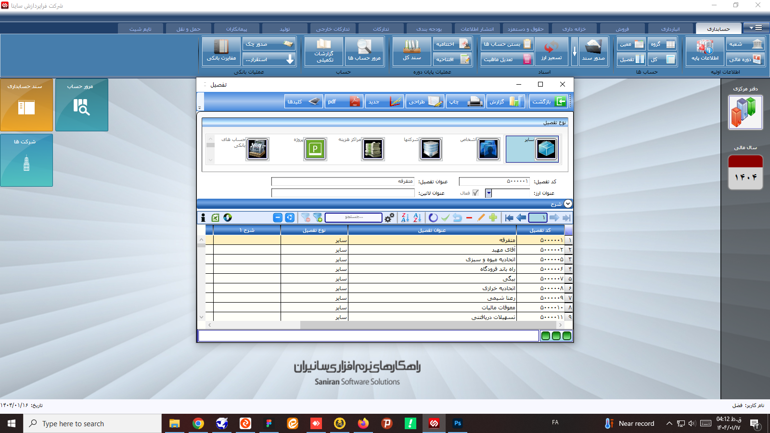Open مرور حساب from the left sidebar
The width and height of the screenshot is (770, 433).
81,105
